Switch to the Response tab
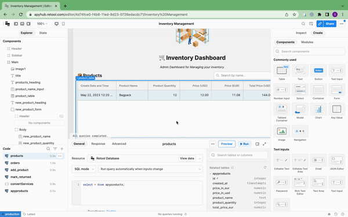 tap(98, 144)
